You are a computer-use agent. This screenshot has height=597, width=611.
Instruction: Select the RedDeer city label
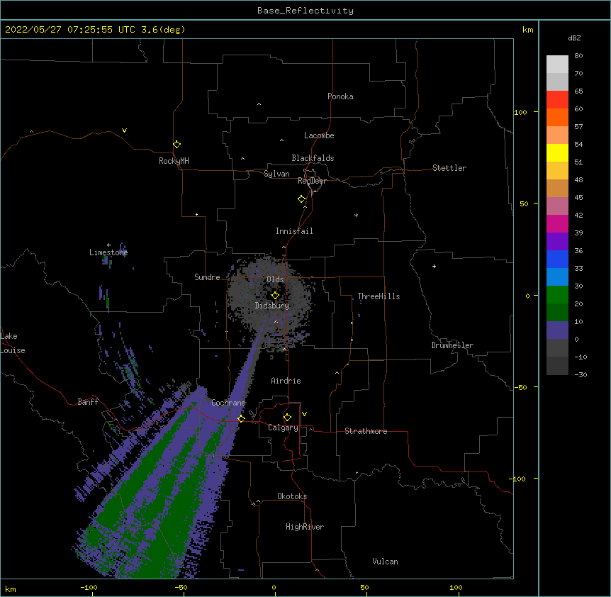[x=312, y=181]
